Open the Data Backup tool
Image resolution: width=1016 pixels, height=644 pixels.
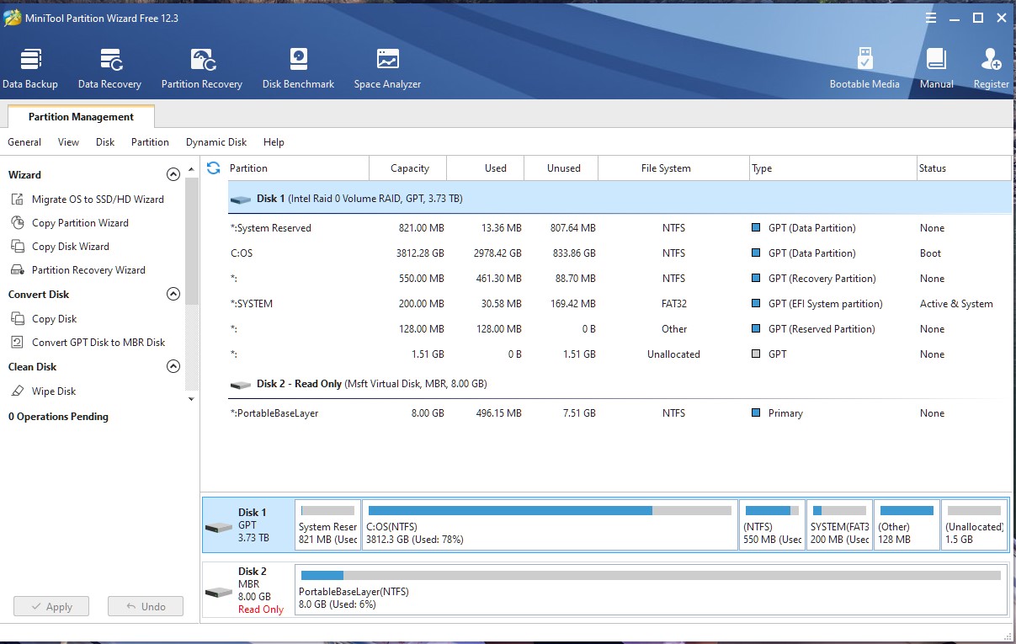coord(30,69)
